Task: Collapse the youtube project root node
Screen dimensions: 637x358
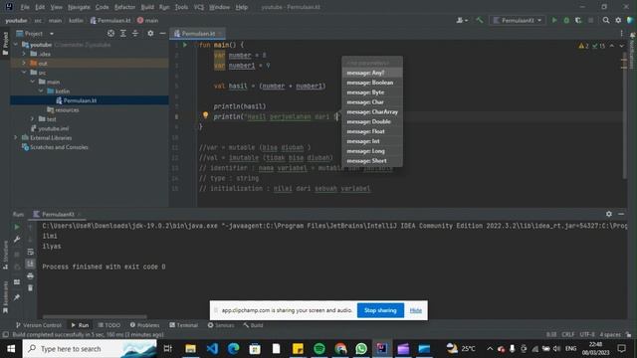Action: (x=16, y=44)
